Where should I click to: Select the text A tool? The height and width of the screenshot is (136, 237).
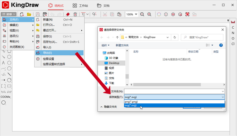pyautogui.click(x=3, y=63)
